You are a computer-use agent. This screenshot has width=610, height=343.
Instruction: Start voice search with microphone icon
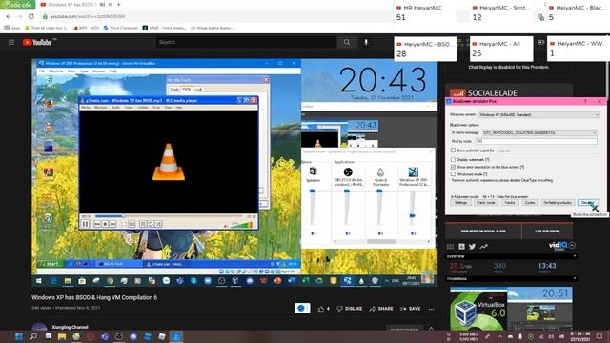pos(366,42)
